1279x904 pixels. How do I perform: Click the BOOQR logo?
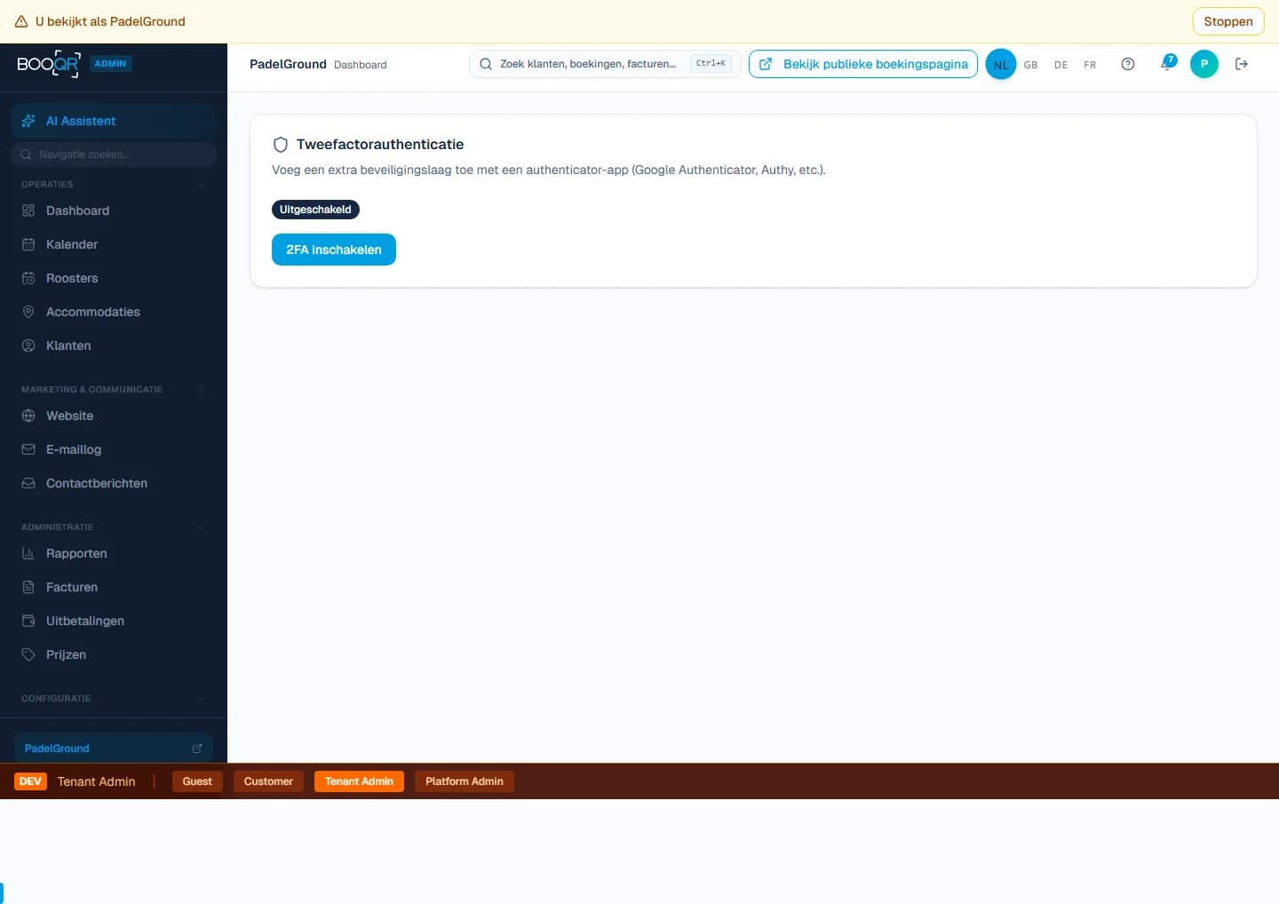[x=49, y=64]
